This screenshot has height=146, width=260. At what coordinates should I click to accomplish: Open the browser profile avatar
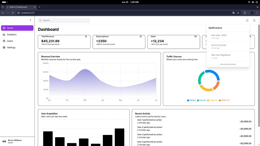tap(252, 13)
